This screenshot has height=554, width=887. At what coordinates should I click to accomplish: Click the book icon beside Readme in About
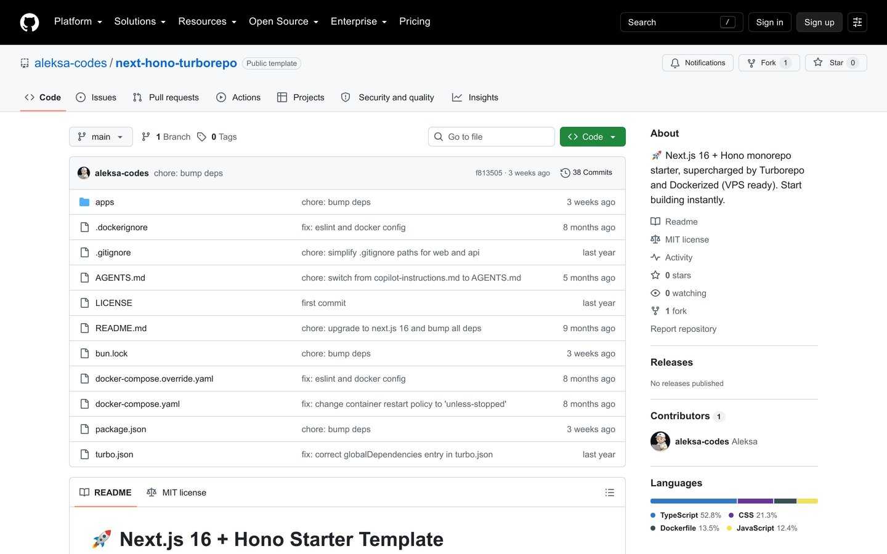655,222
